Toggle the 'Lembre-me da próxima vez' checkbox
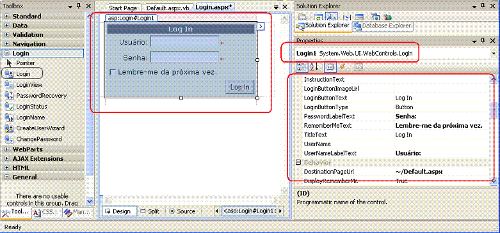The height and width of the screenshot is (233, 500). point(113,72)
